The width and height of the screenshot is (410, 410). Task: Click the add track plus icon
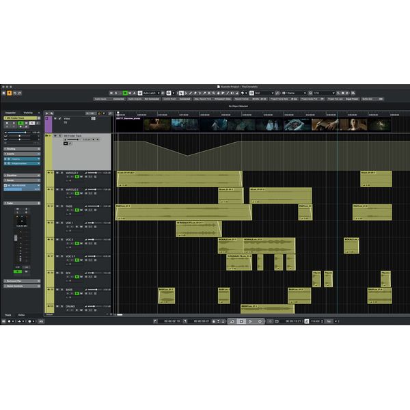click(x=46, y=113)
